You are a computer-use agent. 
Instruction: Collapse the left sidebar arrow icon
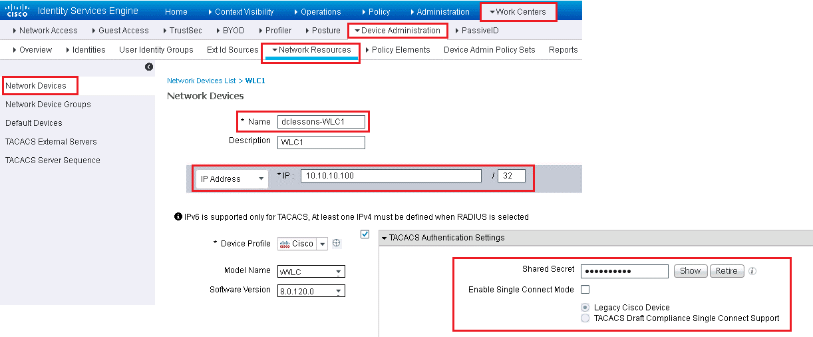pyautogui.click(x=149, y=67)
